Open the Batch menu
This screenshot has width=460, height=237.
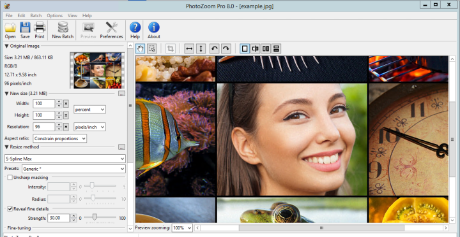pyautogui.click(x=36, y=15)
